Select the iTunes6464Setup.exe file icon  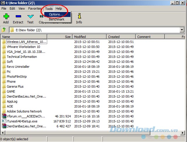pos(4,121)
